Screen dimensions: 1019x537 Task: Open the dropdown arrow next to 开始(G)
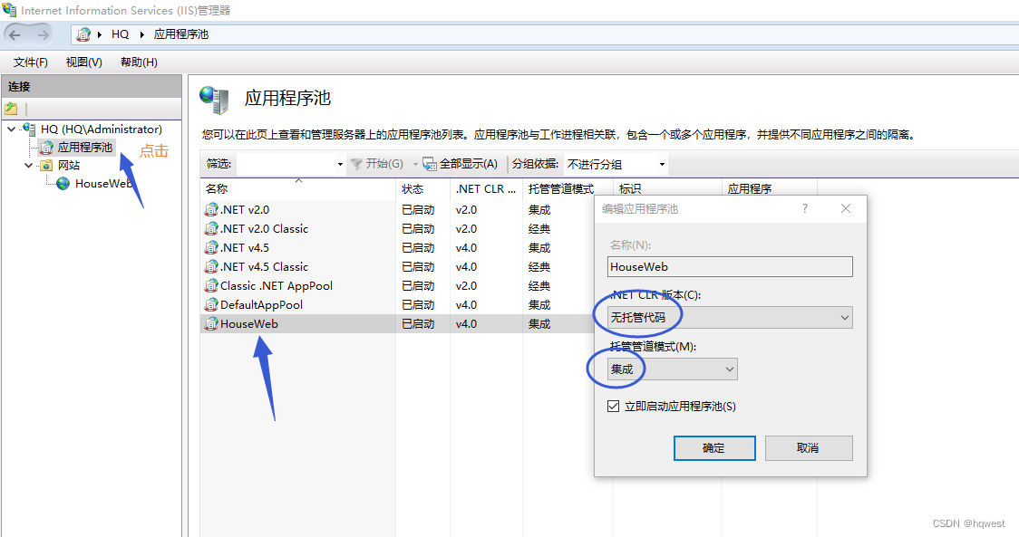pyautogui.click(x=415, y=164)
